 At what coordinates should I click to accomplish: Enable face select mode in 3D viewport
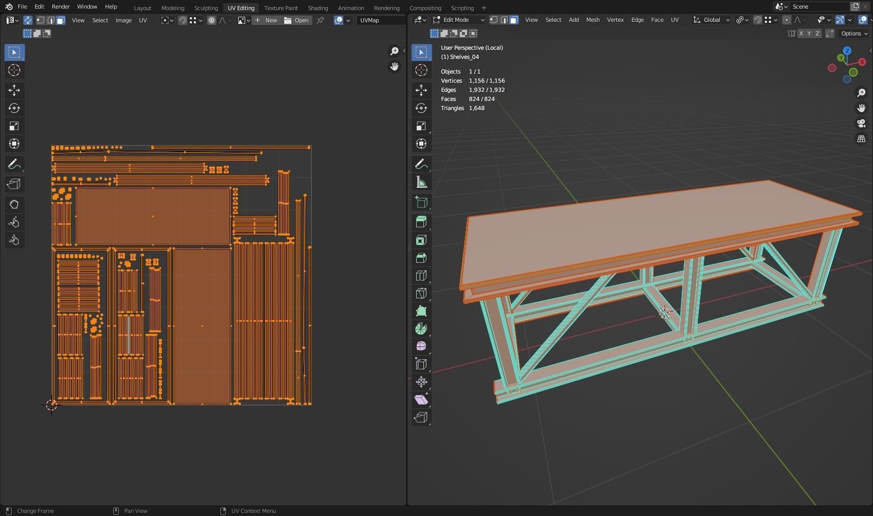pos(514,20)
